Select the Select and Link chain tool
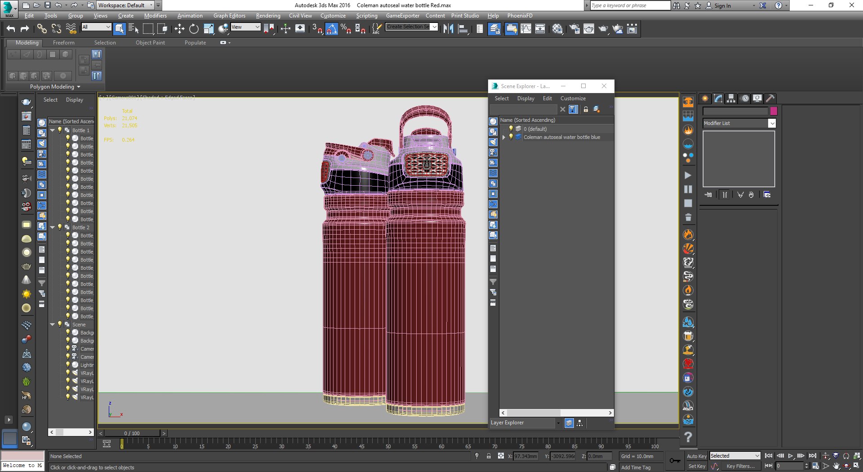Image resolution: width=863 pixels, height=472 pixels. click(41, 29)
